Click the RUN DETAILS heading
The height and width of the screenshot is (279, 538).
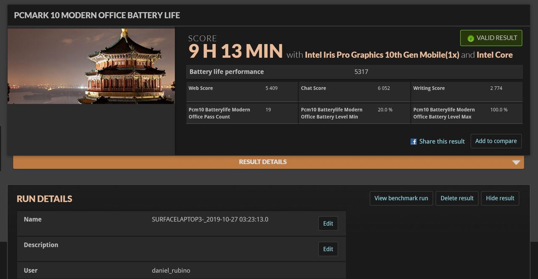pos(45,199)
